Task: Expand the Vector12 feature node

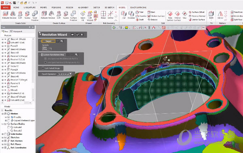Action: tap(2, 66)
